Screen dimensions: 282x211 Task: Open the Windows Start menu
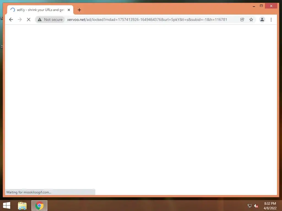(x=7, y=206)
